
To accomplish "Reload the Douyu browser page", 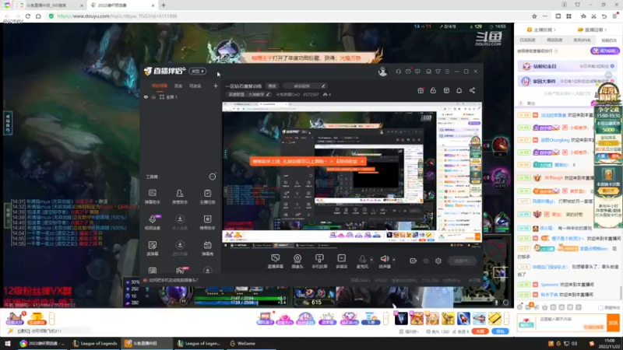I will pos(28,16).
